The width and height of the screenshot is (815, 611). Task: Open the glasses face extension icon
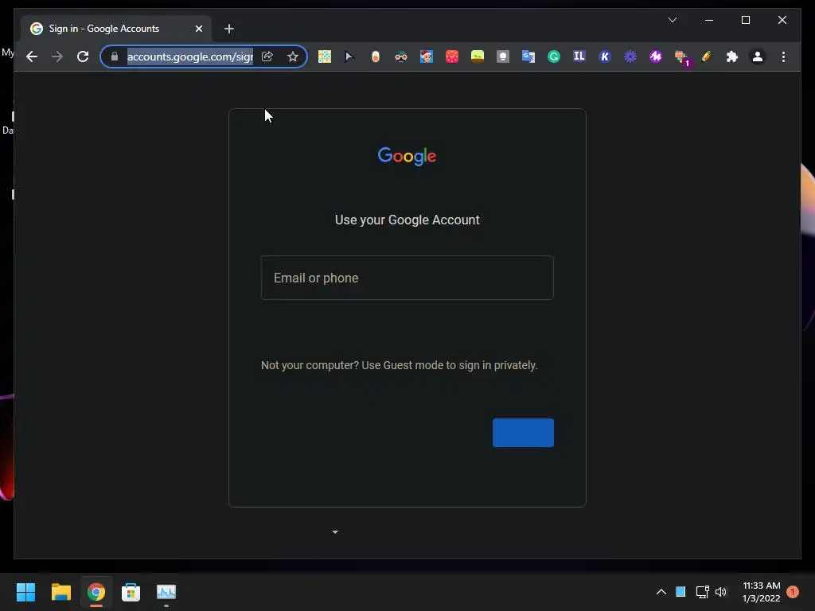[x=401, y=56]
